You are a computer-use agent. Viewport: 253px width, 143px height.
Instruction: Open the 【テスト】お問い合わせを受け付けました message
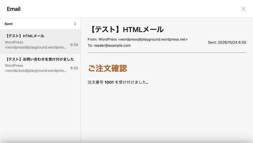point(40,65)
